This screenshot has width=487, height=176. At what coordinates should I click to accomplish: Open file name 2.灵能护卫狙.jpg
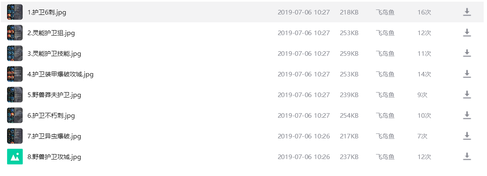tap(51, 33)
